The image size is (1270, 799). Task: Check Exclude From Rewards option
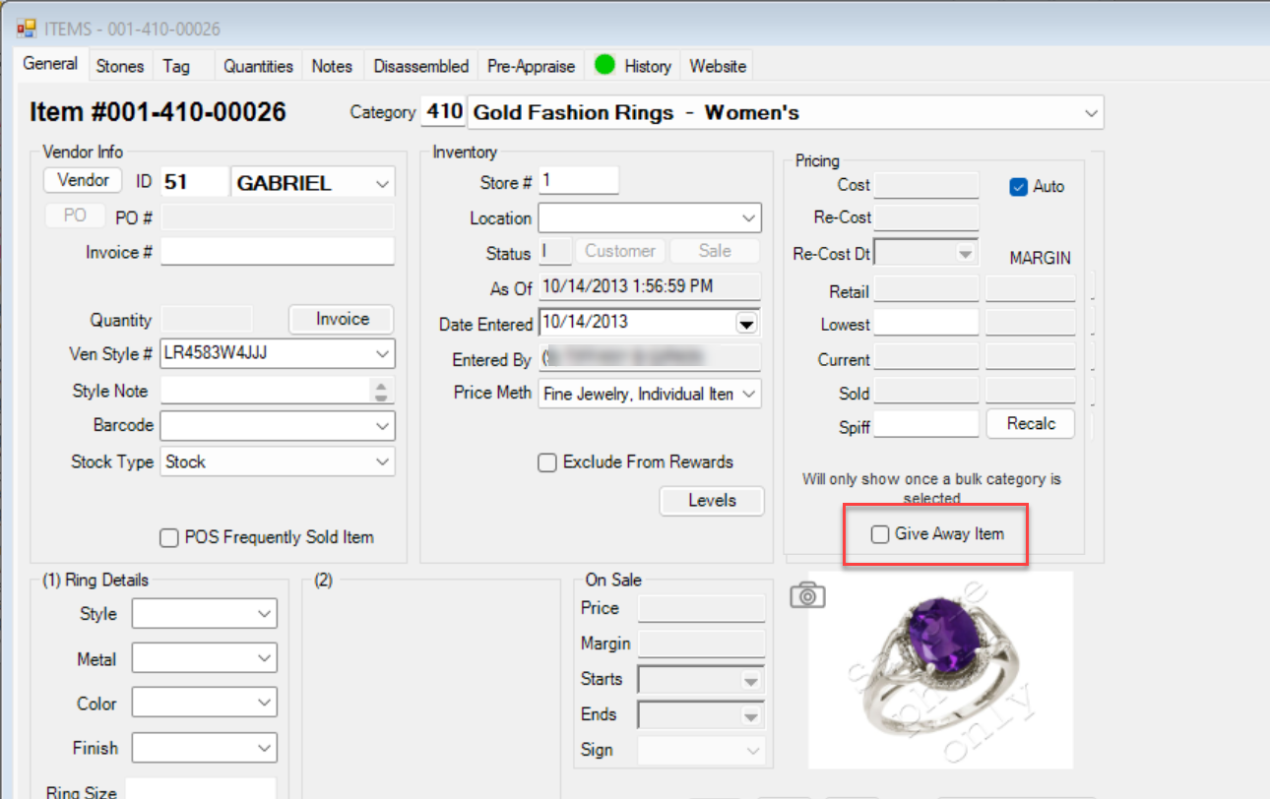pos(547,462)
